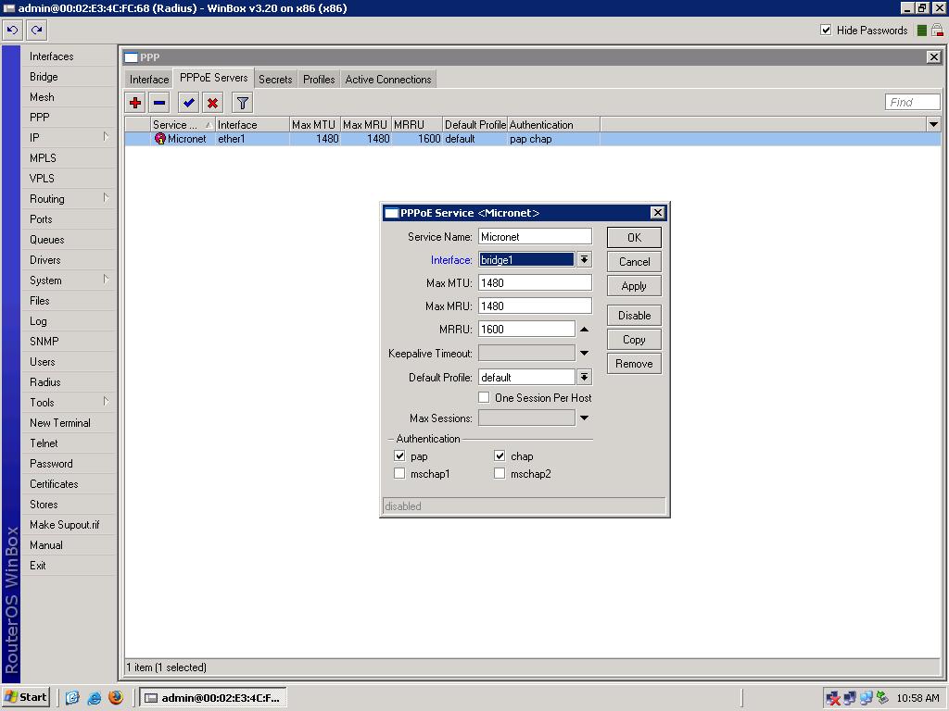Open Firefox from the quick launch bar
Screen dimensions: 949x711
pos(116,697)
